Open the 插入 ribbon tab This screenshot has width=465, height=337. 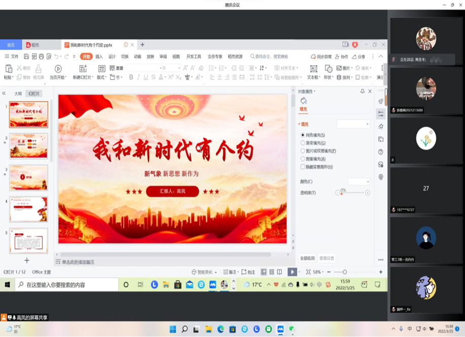point(99,57)
